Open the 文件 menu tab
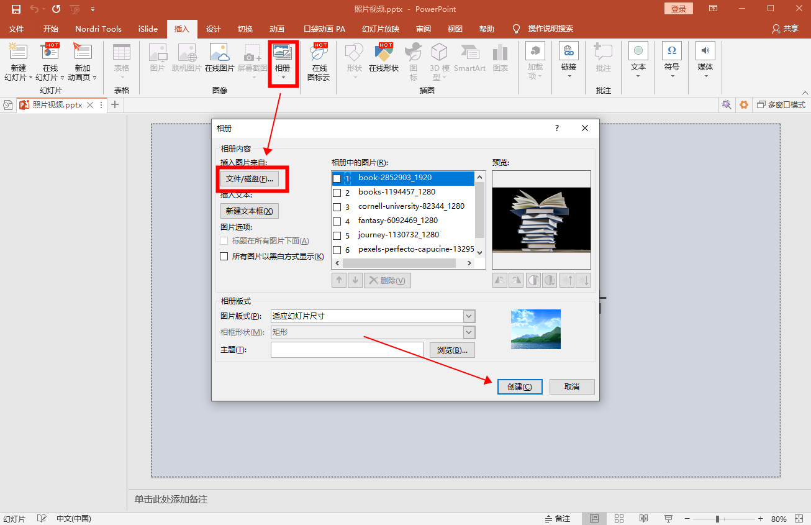The width and height of the screenshot is (811, 525). (16, 29)
